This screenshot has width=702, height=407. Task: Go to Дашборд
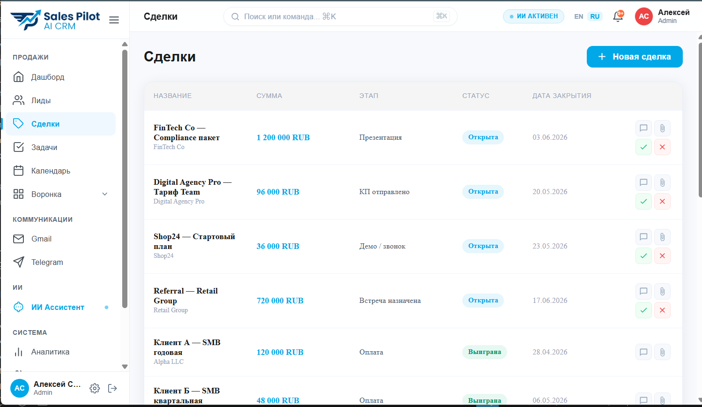pyautogui.click(x=61, y=77)
